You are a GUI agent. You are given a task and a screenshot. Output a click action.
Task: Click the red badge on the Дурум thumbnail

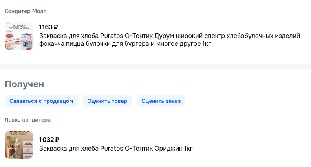coord(9,35)
